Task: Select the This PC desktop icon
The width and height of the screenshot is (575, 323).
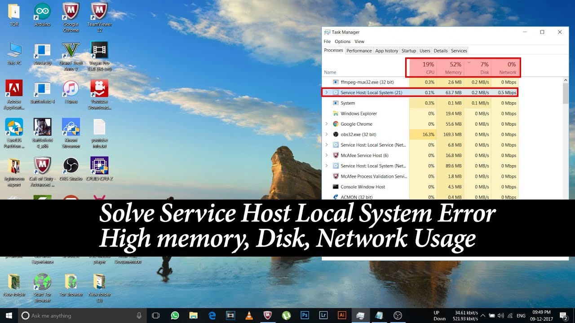Action: pos(14,53)
